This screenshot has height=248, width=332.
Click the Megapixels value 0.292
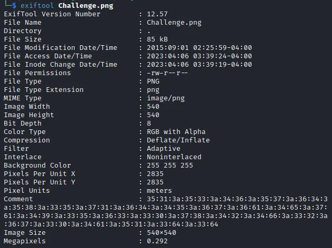point(157,241)
